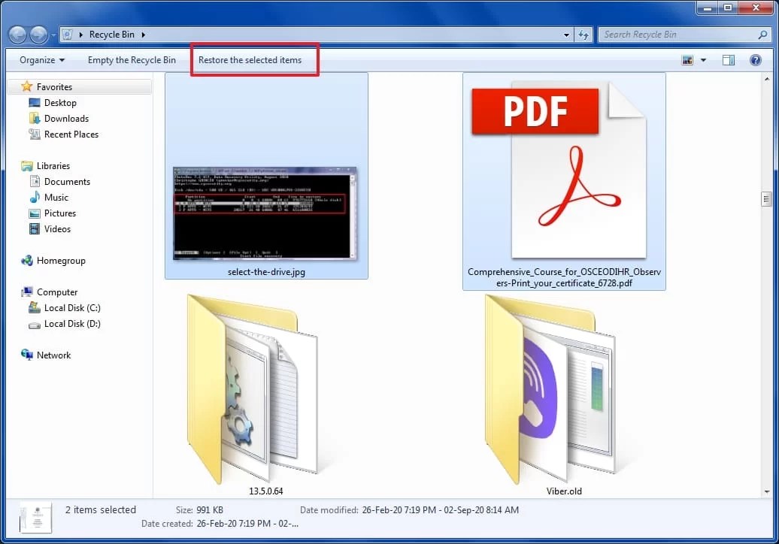Viewport: 779px width, 544px height.
Task: Open the address bar history dropdown
Action: (566, 34)
